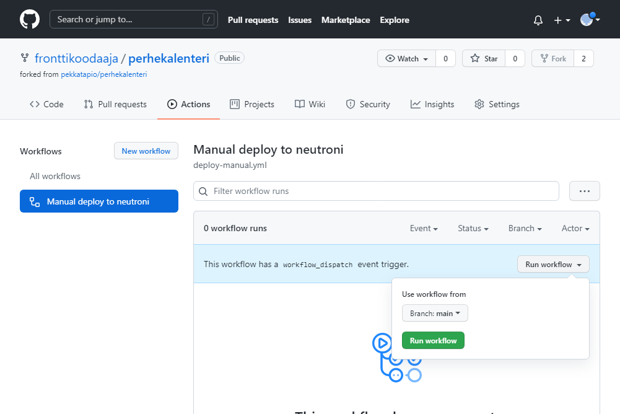This screenshot has width=620, height=414.
Task: Click the deploy-manual.yml file name
Action: pos(230,165)
